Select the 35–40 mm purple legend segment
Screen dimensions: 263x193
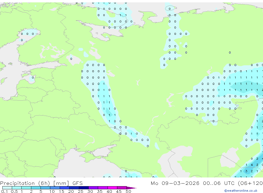click(x=103, y=188)
